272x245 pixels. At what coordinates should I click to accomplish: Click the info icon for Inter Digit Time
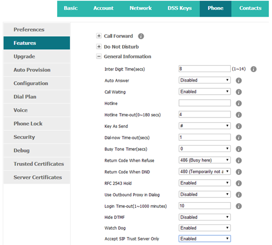coord(253,69)
